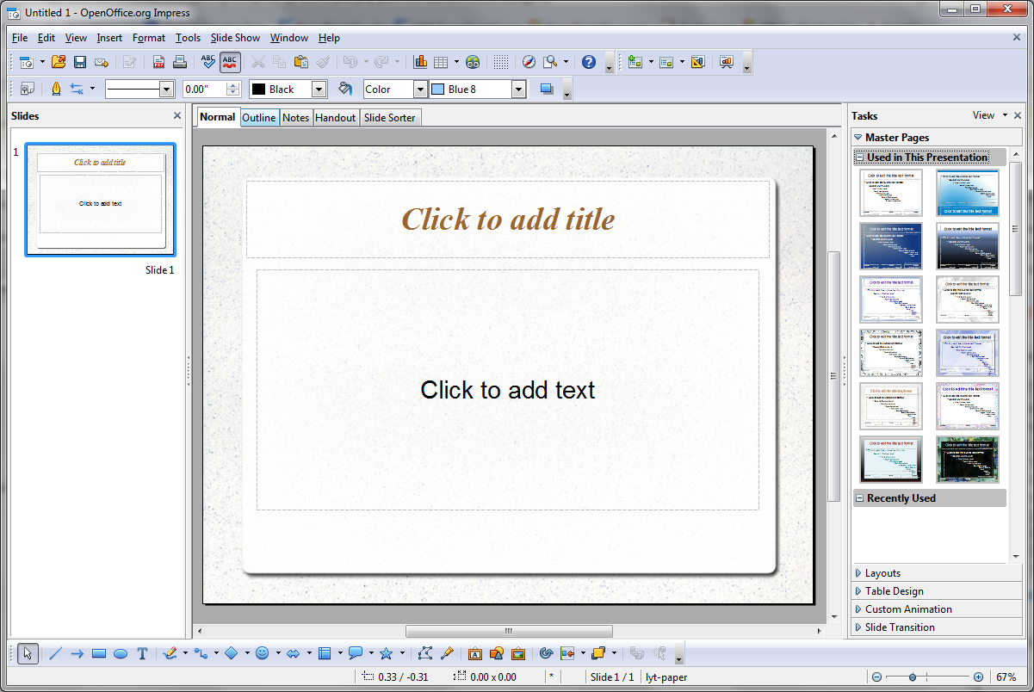Open the Navigator compass icon
Screen dimensions: 1034x692
529,62
